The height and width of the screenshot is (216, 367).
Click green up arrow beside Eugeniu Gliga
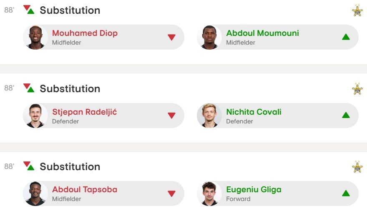346,193
